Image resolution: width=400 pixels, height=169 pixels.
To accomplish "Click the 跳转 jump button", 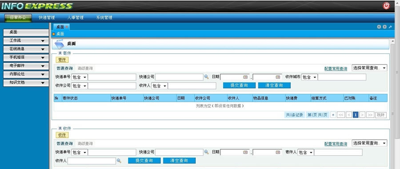I will tap(380, 115).
